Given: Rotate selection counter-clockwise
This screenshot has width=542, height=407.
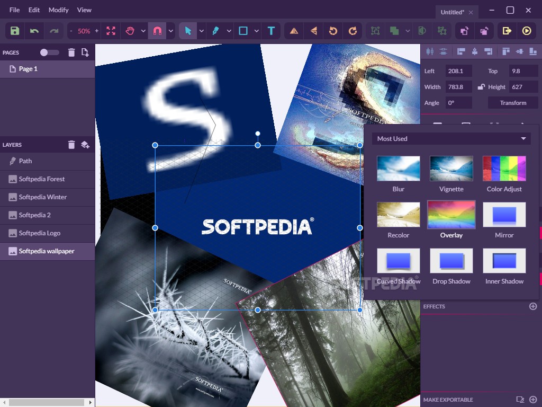Looking at the screenshot, I should [x=333, y=31].
